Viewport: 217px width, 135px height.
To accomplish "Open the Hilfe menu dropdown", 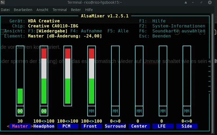I will click(89, 10).
